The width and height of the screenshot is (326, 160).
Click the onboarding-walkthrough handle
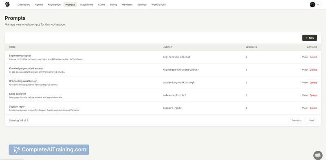click(x=178, y=82)
